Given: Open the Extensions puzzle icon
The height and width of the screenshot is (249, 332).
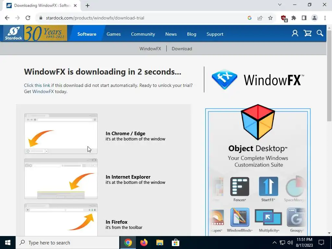Looking at the screenshot, I should coord(294,18).
